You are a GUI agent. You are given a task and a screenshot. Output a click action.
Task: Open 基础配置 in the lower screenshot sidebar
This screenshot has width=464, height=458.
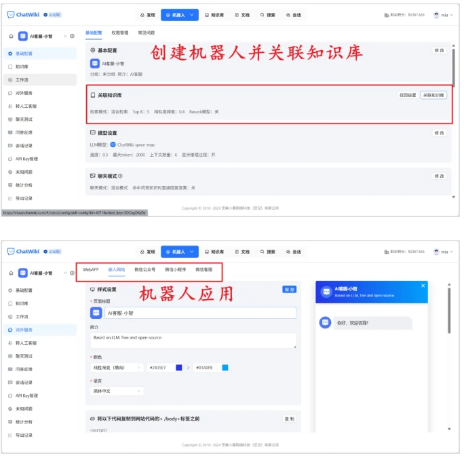point(40,290)
